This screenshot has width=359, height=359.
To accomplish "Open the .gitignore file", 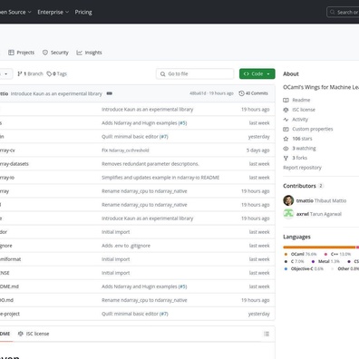I will click(x=6, y=246).
